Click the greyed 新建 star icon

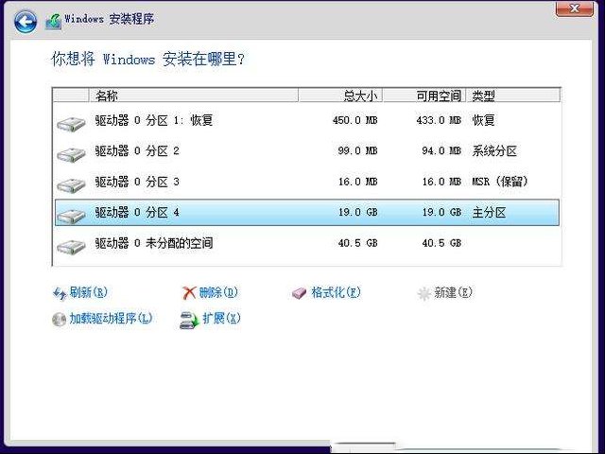pyautogui.click(x=424, y=293)
